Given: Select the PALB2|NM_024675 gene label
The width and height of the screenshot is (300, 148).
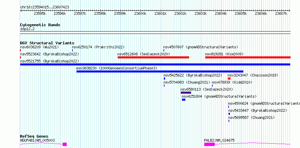Looking at the screenshot, I should point(219,140).
